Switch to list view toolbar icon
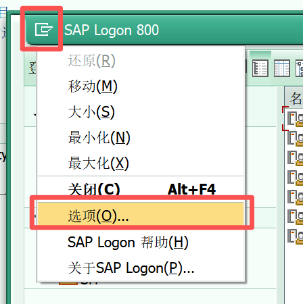Image resolution: width=303 pixels, height=304 pixels. [260, 68]
